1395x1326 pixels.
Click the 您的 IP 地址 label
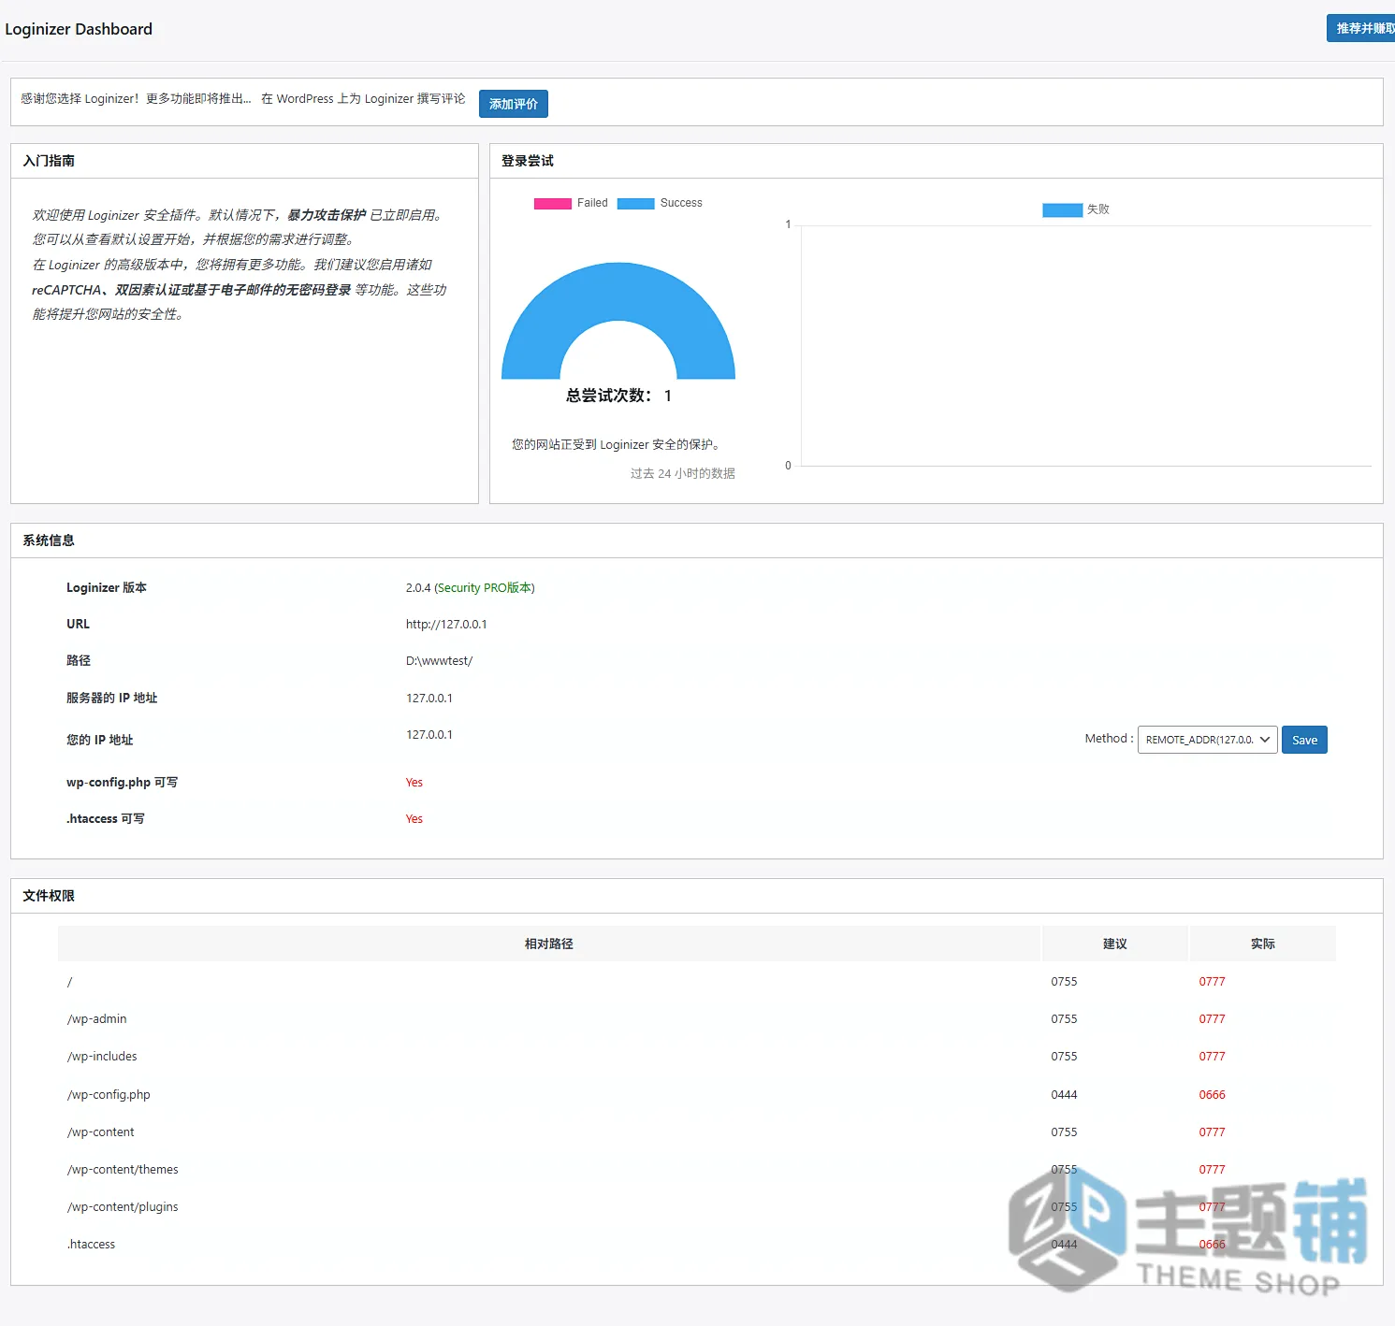(99, 740)
